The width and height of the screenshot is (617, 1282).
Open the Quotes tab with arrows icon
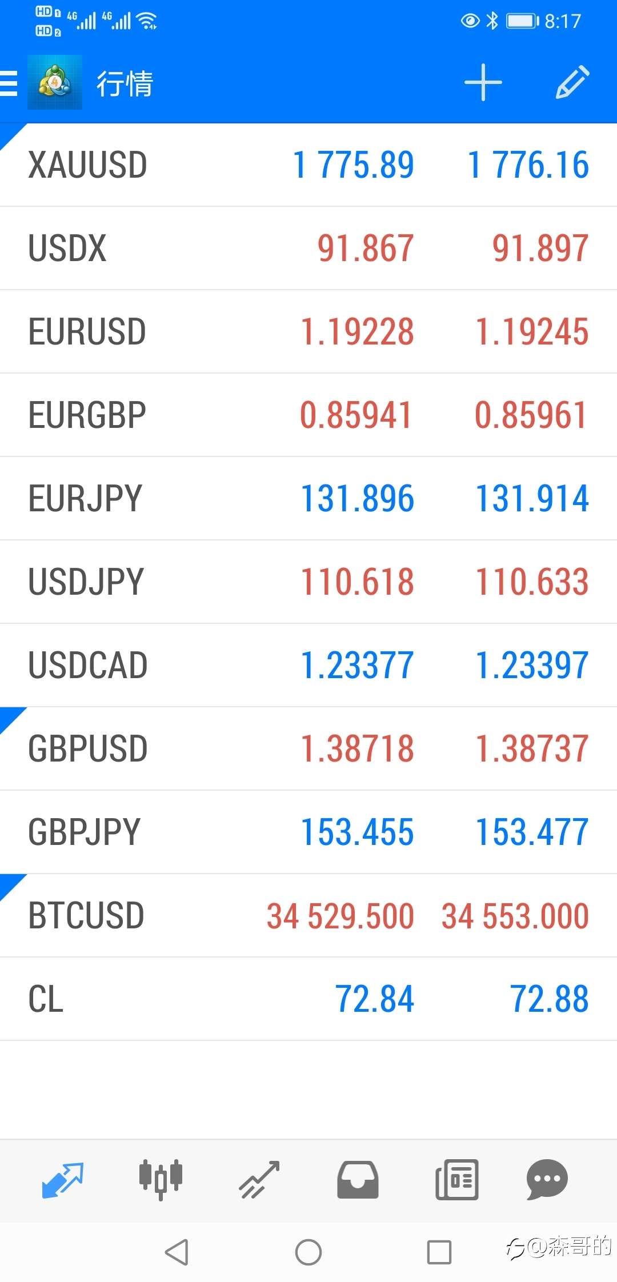click(63, 1180)
